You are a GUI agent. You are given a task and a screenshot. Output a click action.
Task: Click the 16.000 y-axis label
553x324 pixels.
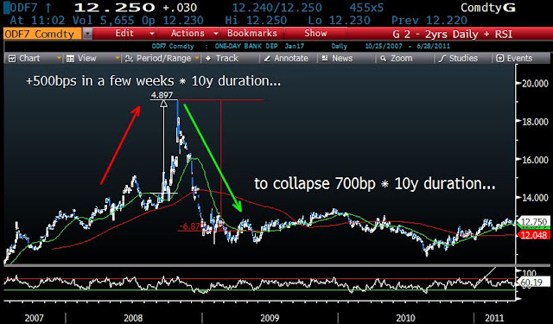pyautogui.click(x=535, y=160)
